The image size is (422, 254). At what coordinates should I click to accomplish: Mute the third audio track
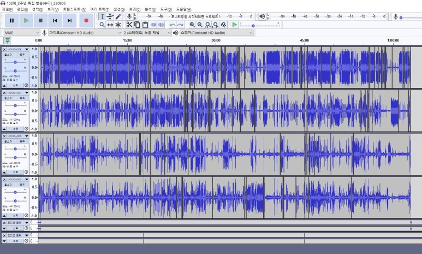[8, 141]
